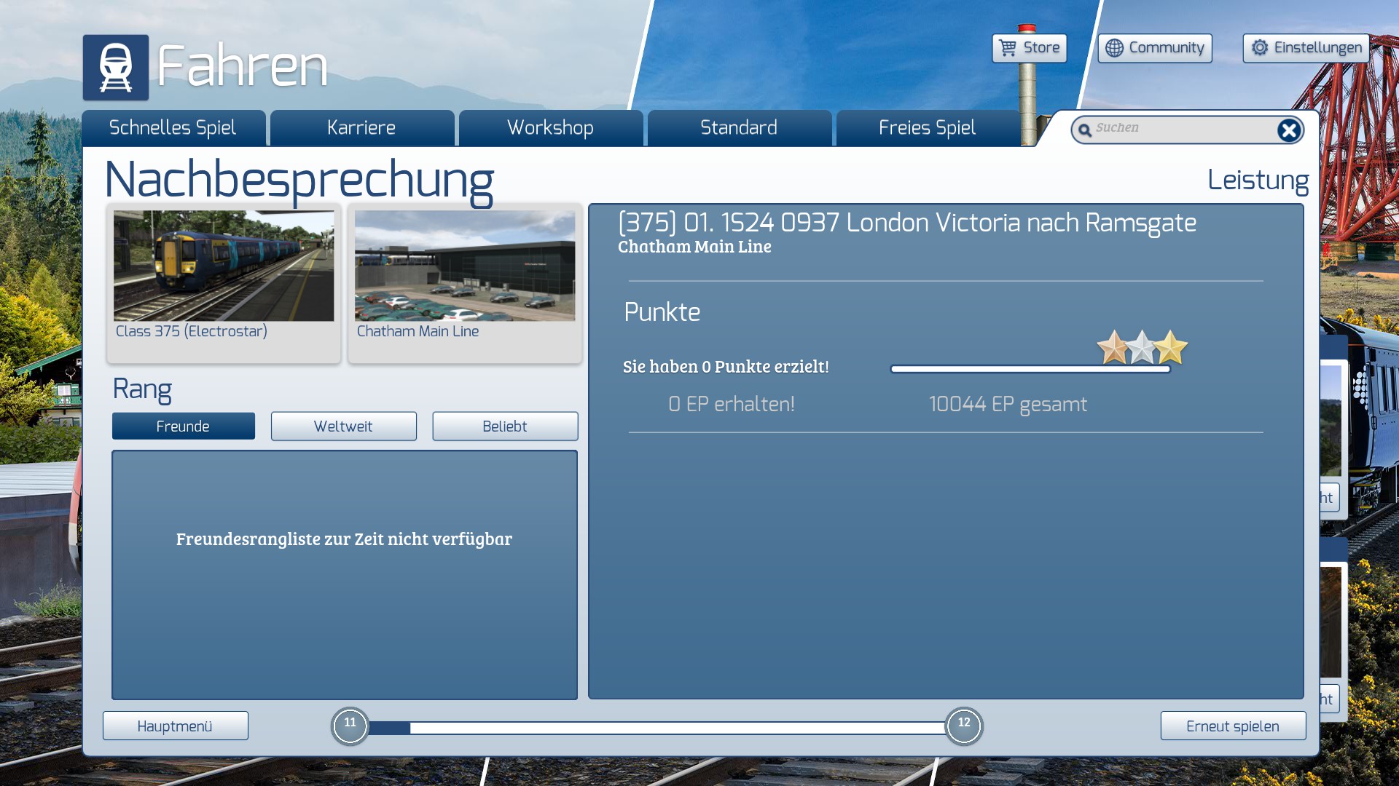Click the train Fahren logo icon
Viewport: 1399px width, 786px height.
click(115, 67)
